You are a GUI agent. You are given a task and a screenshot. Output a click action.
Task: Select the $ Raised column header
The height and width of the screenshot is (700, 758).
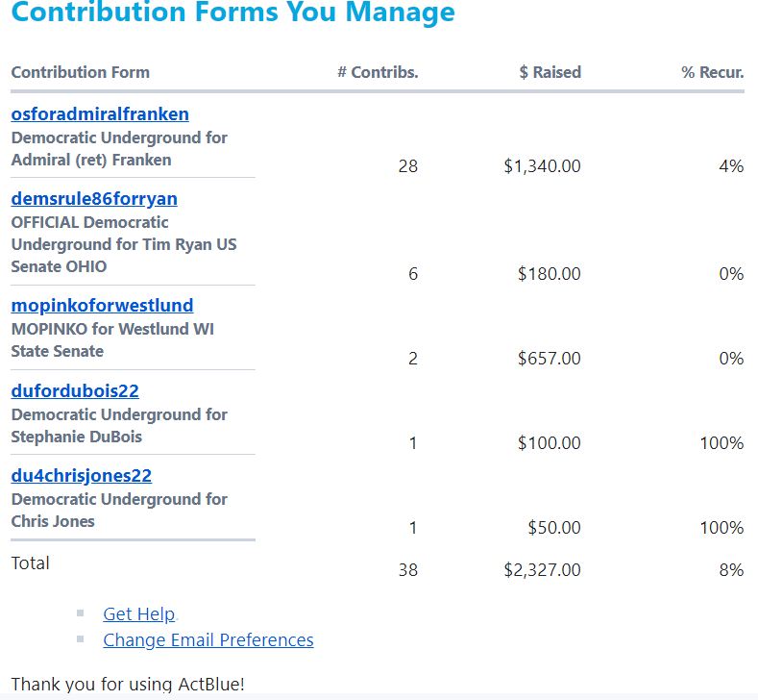point(550,72)
